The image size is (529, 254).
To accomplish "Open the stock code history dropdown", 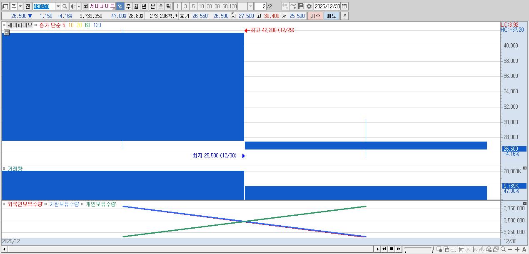I will (x=58, y=6).
